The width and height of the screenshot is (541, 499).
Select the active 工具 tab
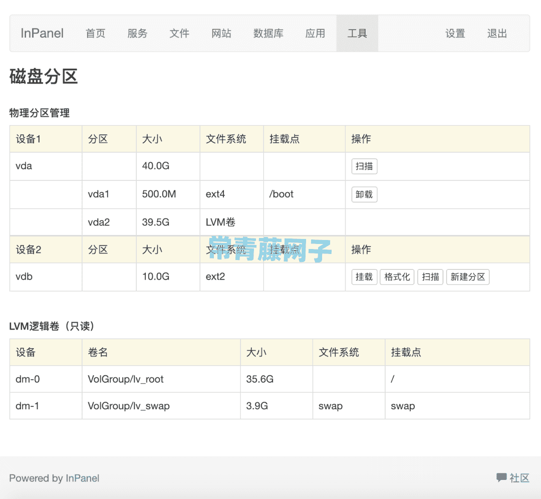coord(357,34)
